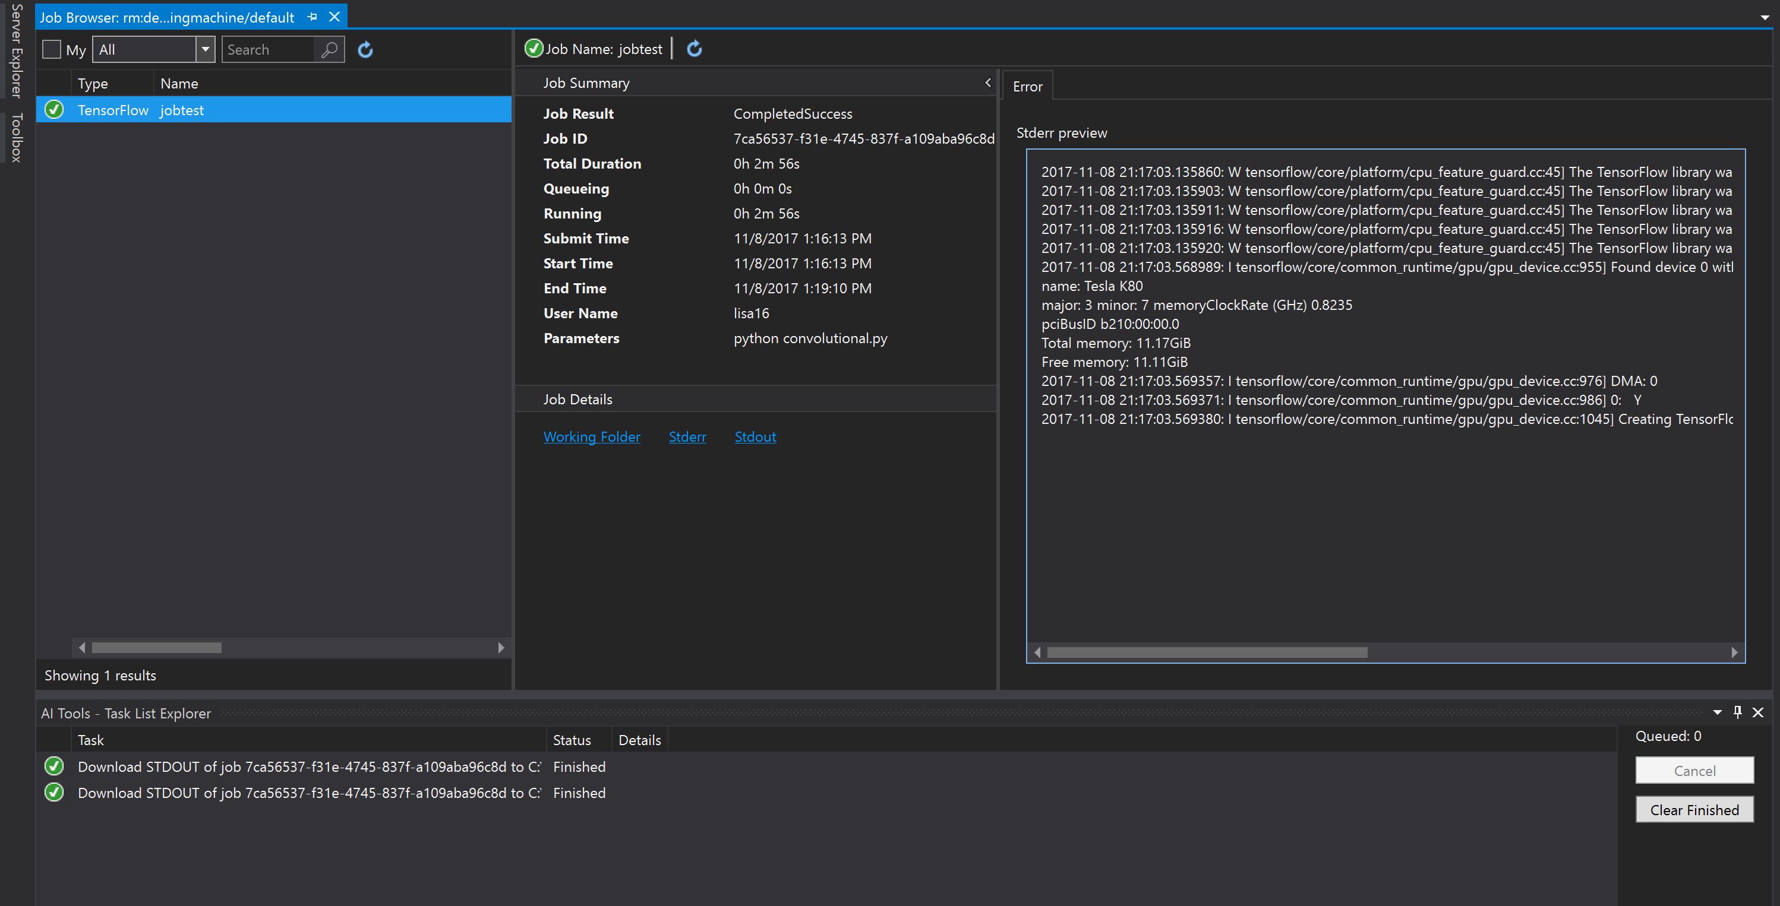The height and width of the screenshot is (906, 1780).
Task: Enable the My jobs checkbox
Action: pos(52,50)
